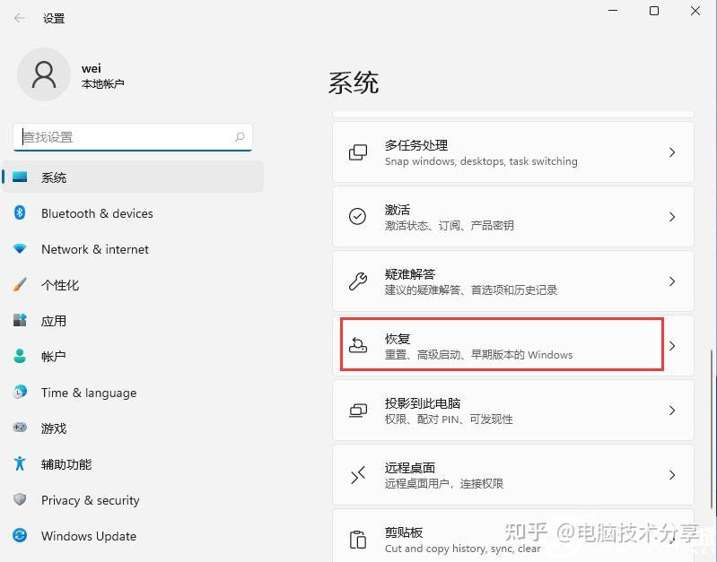
Task: Click '远程桌面用户，连接权限' description
Action: point(444,483)
